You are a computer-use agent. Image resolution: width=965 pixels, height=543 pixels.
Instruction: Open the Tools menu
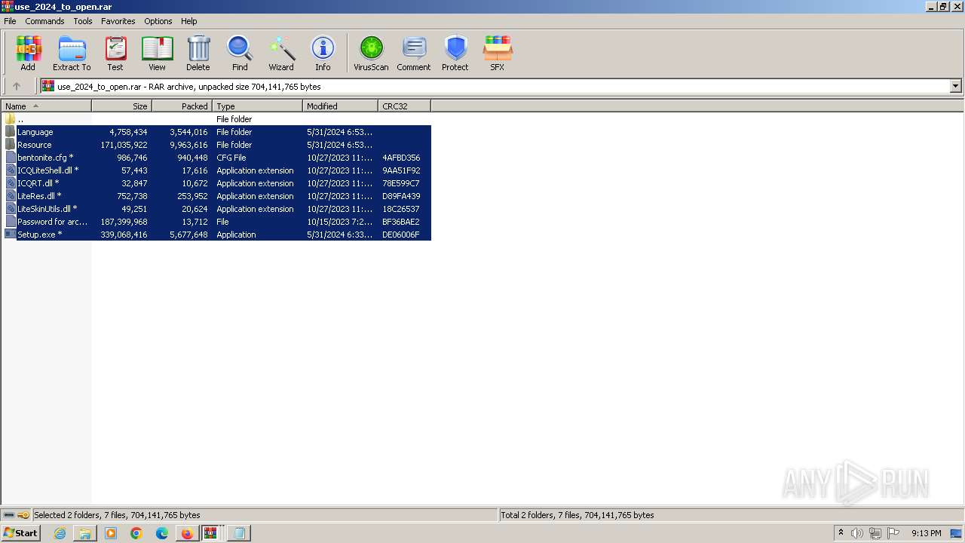click(x=83, y=21)
